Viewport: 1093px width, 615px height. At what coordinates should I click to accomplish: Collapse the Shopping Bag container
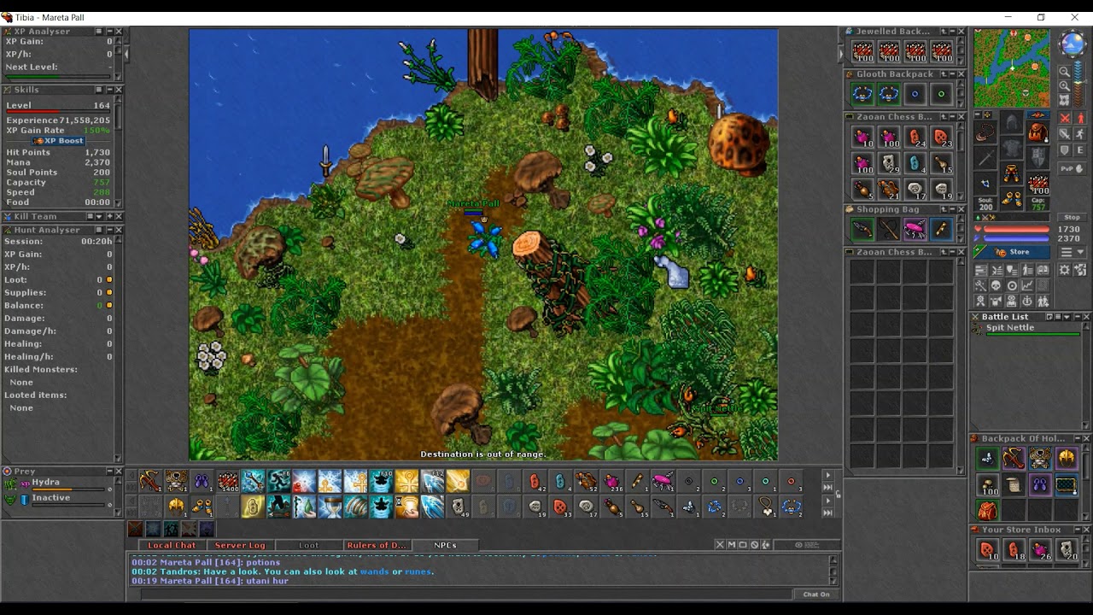(x=952, y=209)
